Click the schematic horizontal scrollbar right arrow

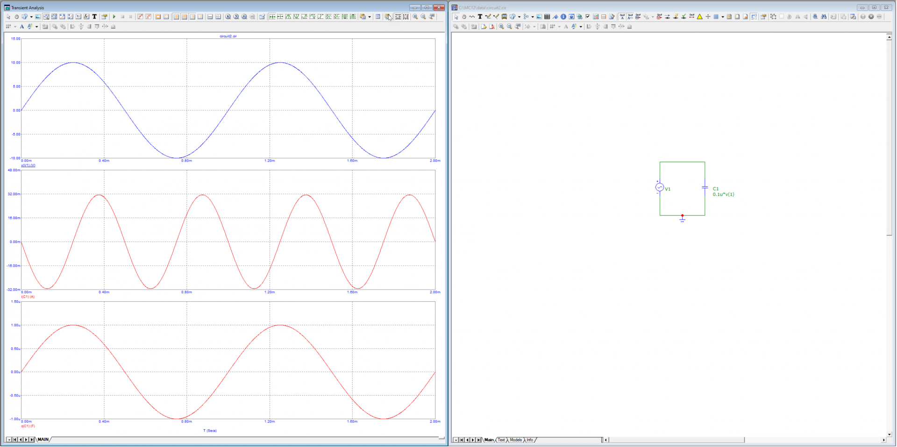(883, 440)
